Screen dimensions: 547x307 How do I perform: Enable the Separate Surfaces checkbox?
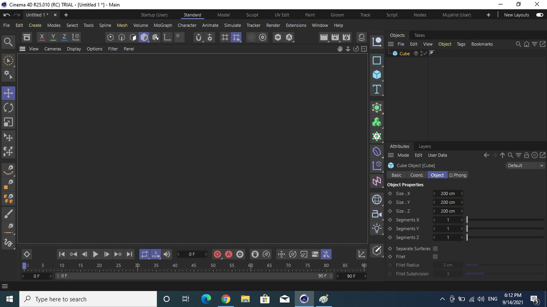pos(435,249)
